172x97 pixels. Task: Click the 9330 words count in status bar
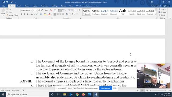click(16, 91)
